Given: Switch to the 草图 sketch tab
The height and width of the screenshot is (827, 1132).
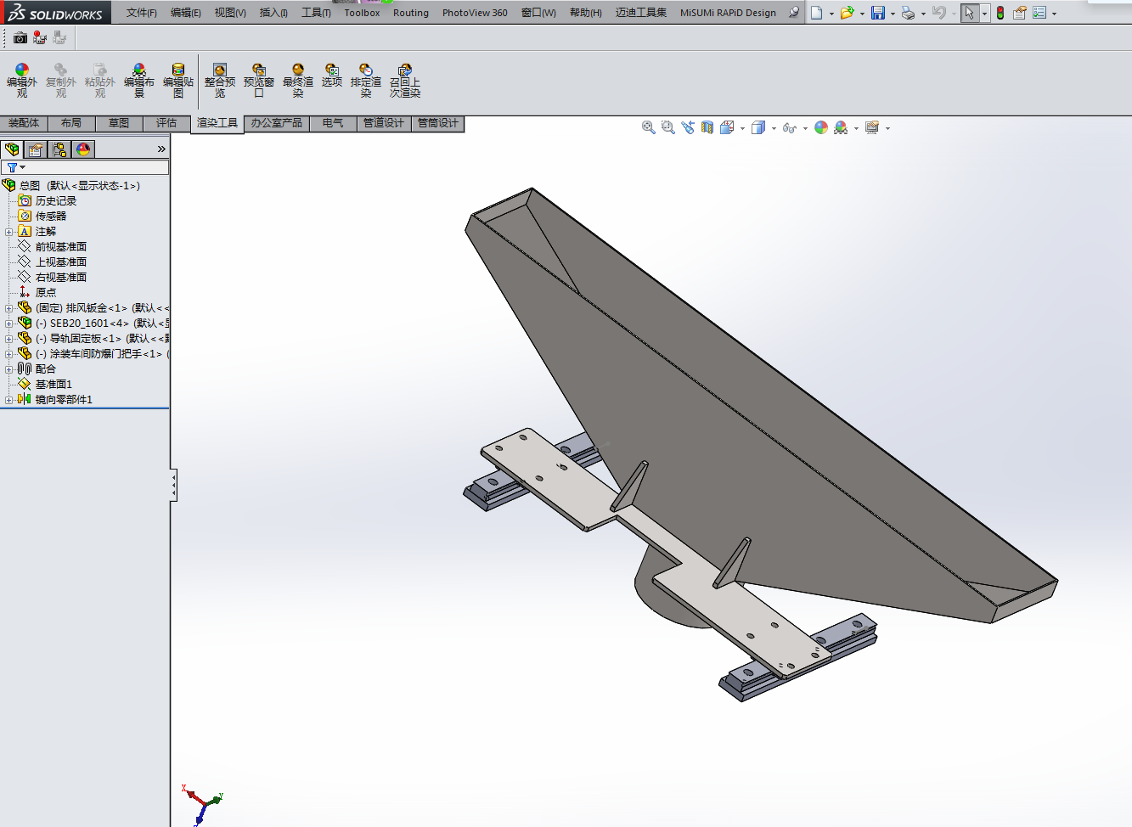Looking at the screenshot, I should 119,123.
